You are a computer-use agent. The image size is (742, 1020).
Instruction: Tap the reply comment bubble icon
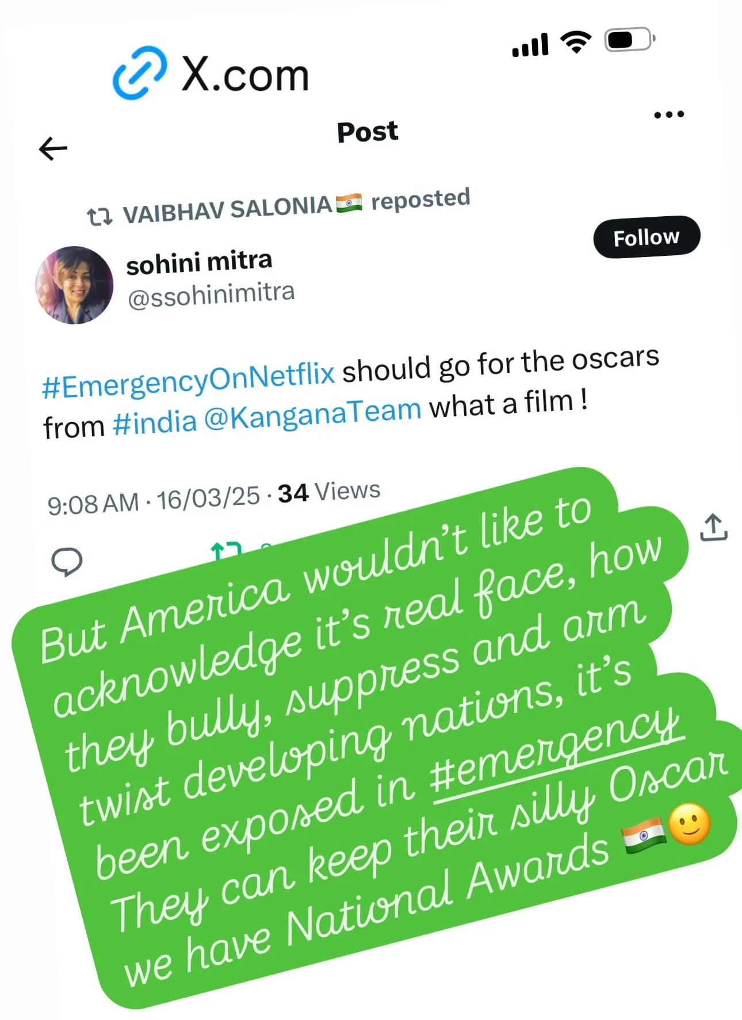click(67, 561)
